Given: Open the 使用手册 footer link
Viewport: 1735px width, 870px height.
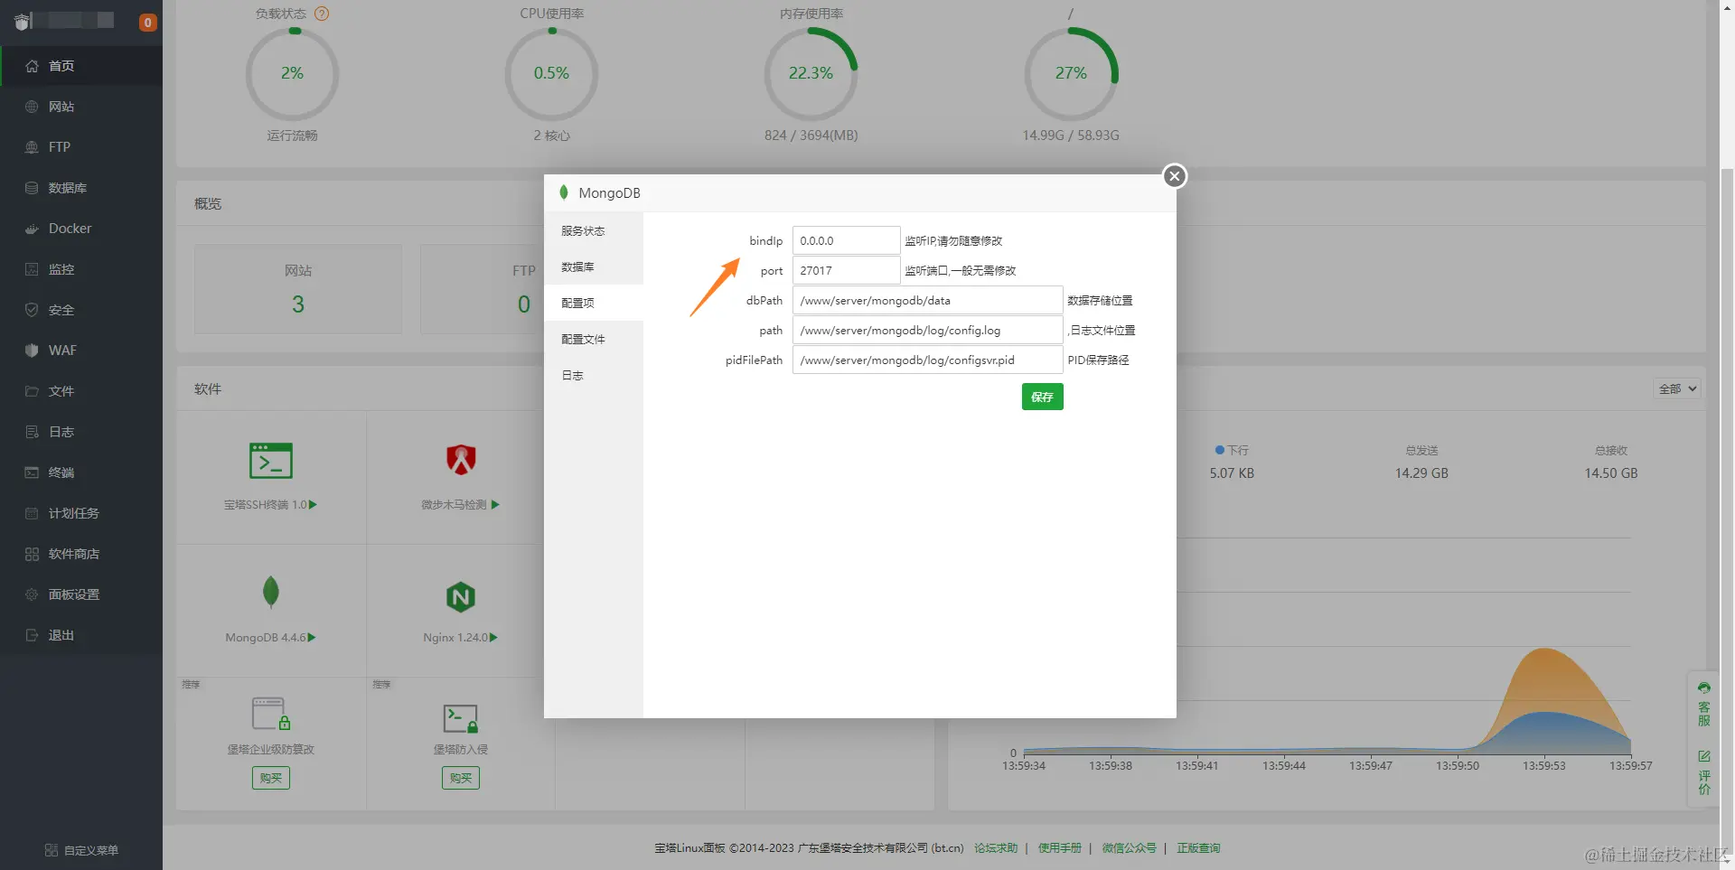Looking at the screenshot, I should 1059,848.
